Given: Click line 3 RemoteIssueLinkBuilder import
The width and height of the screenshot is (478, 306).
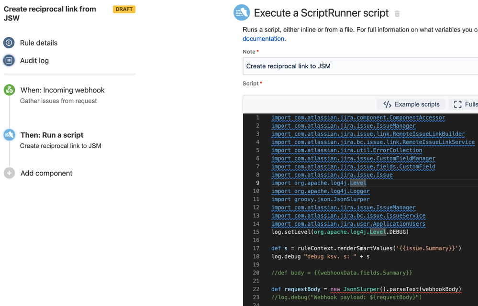Looking at the screenshot, I should 368,134.
